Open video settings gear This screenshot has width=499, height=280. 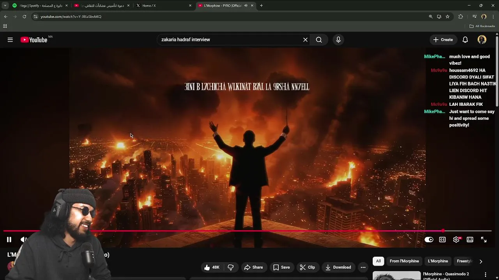[456, 240]
